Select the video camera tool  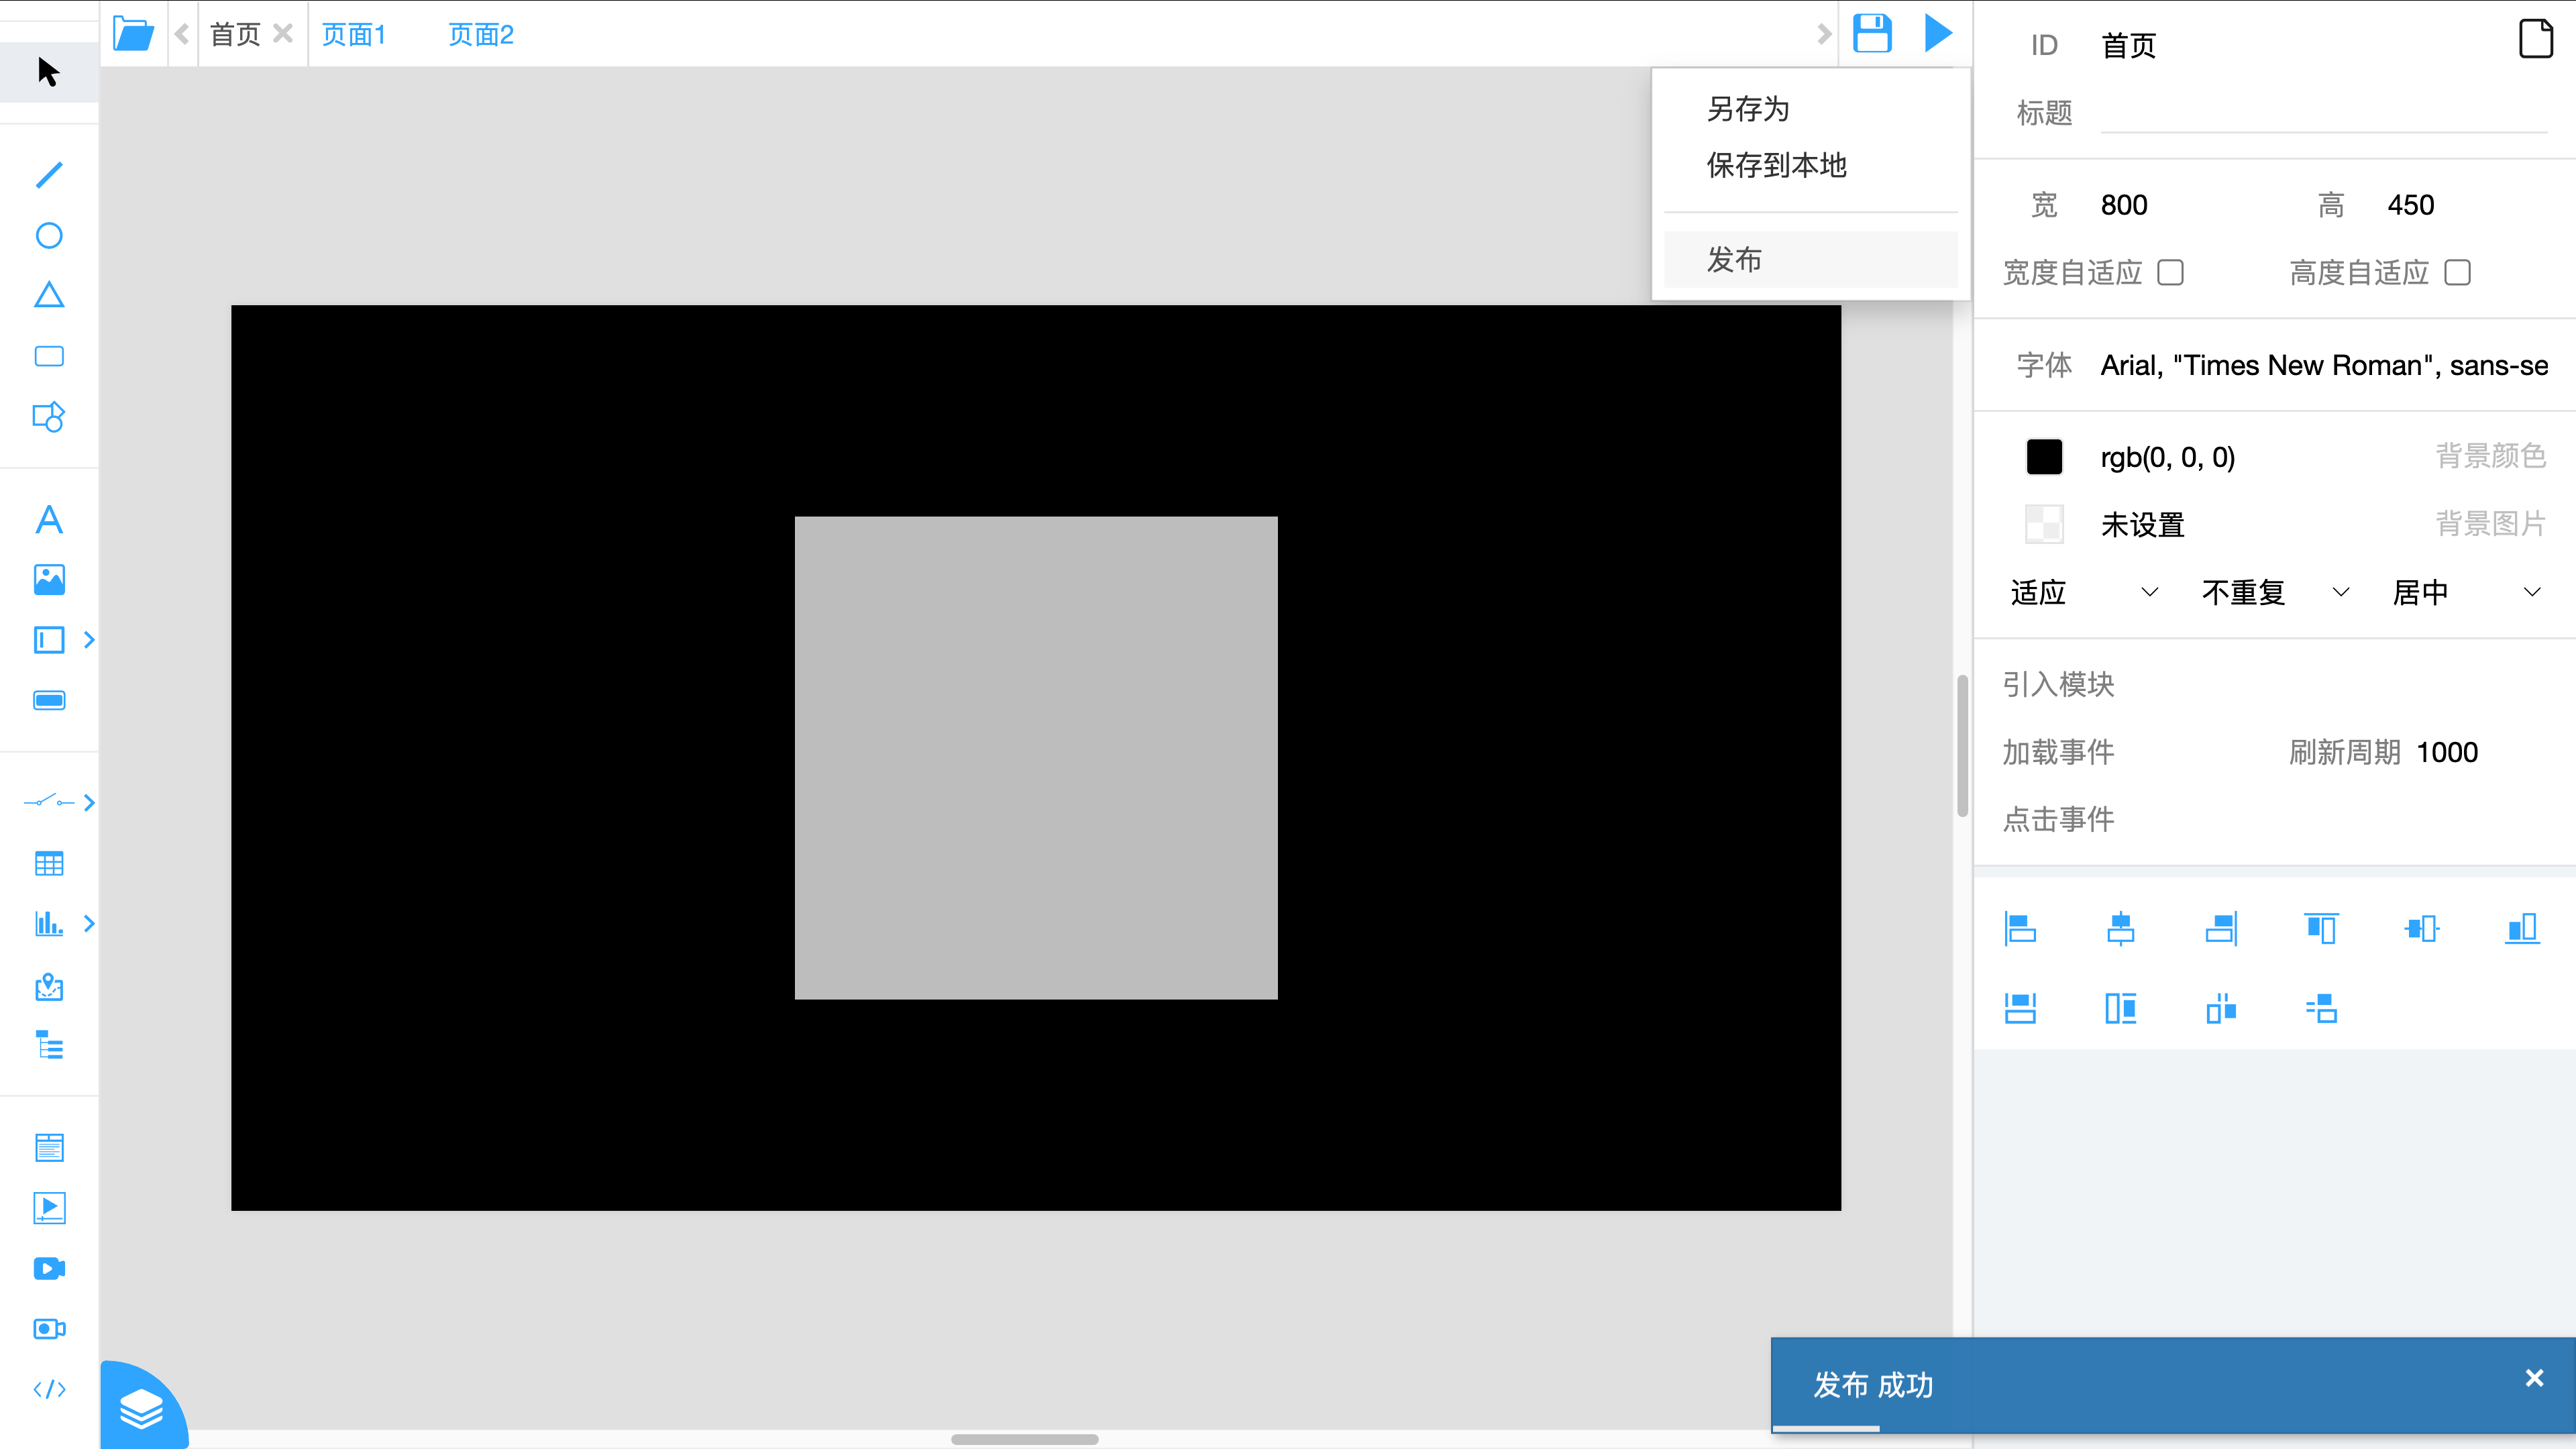pos(49,1269)
